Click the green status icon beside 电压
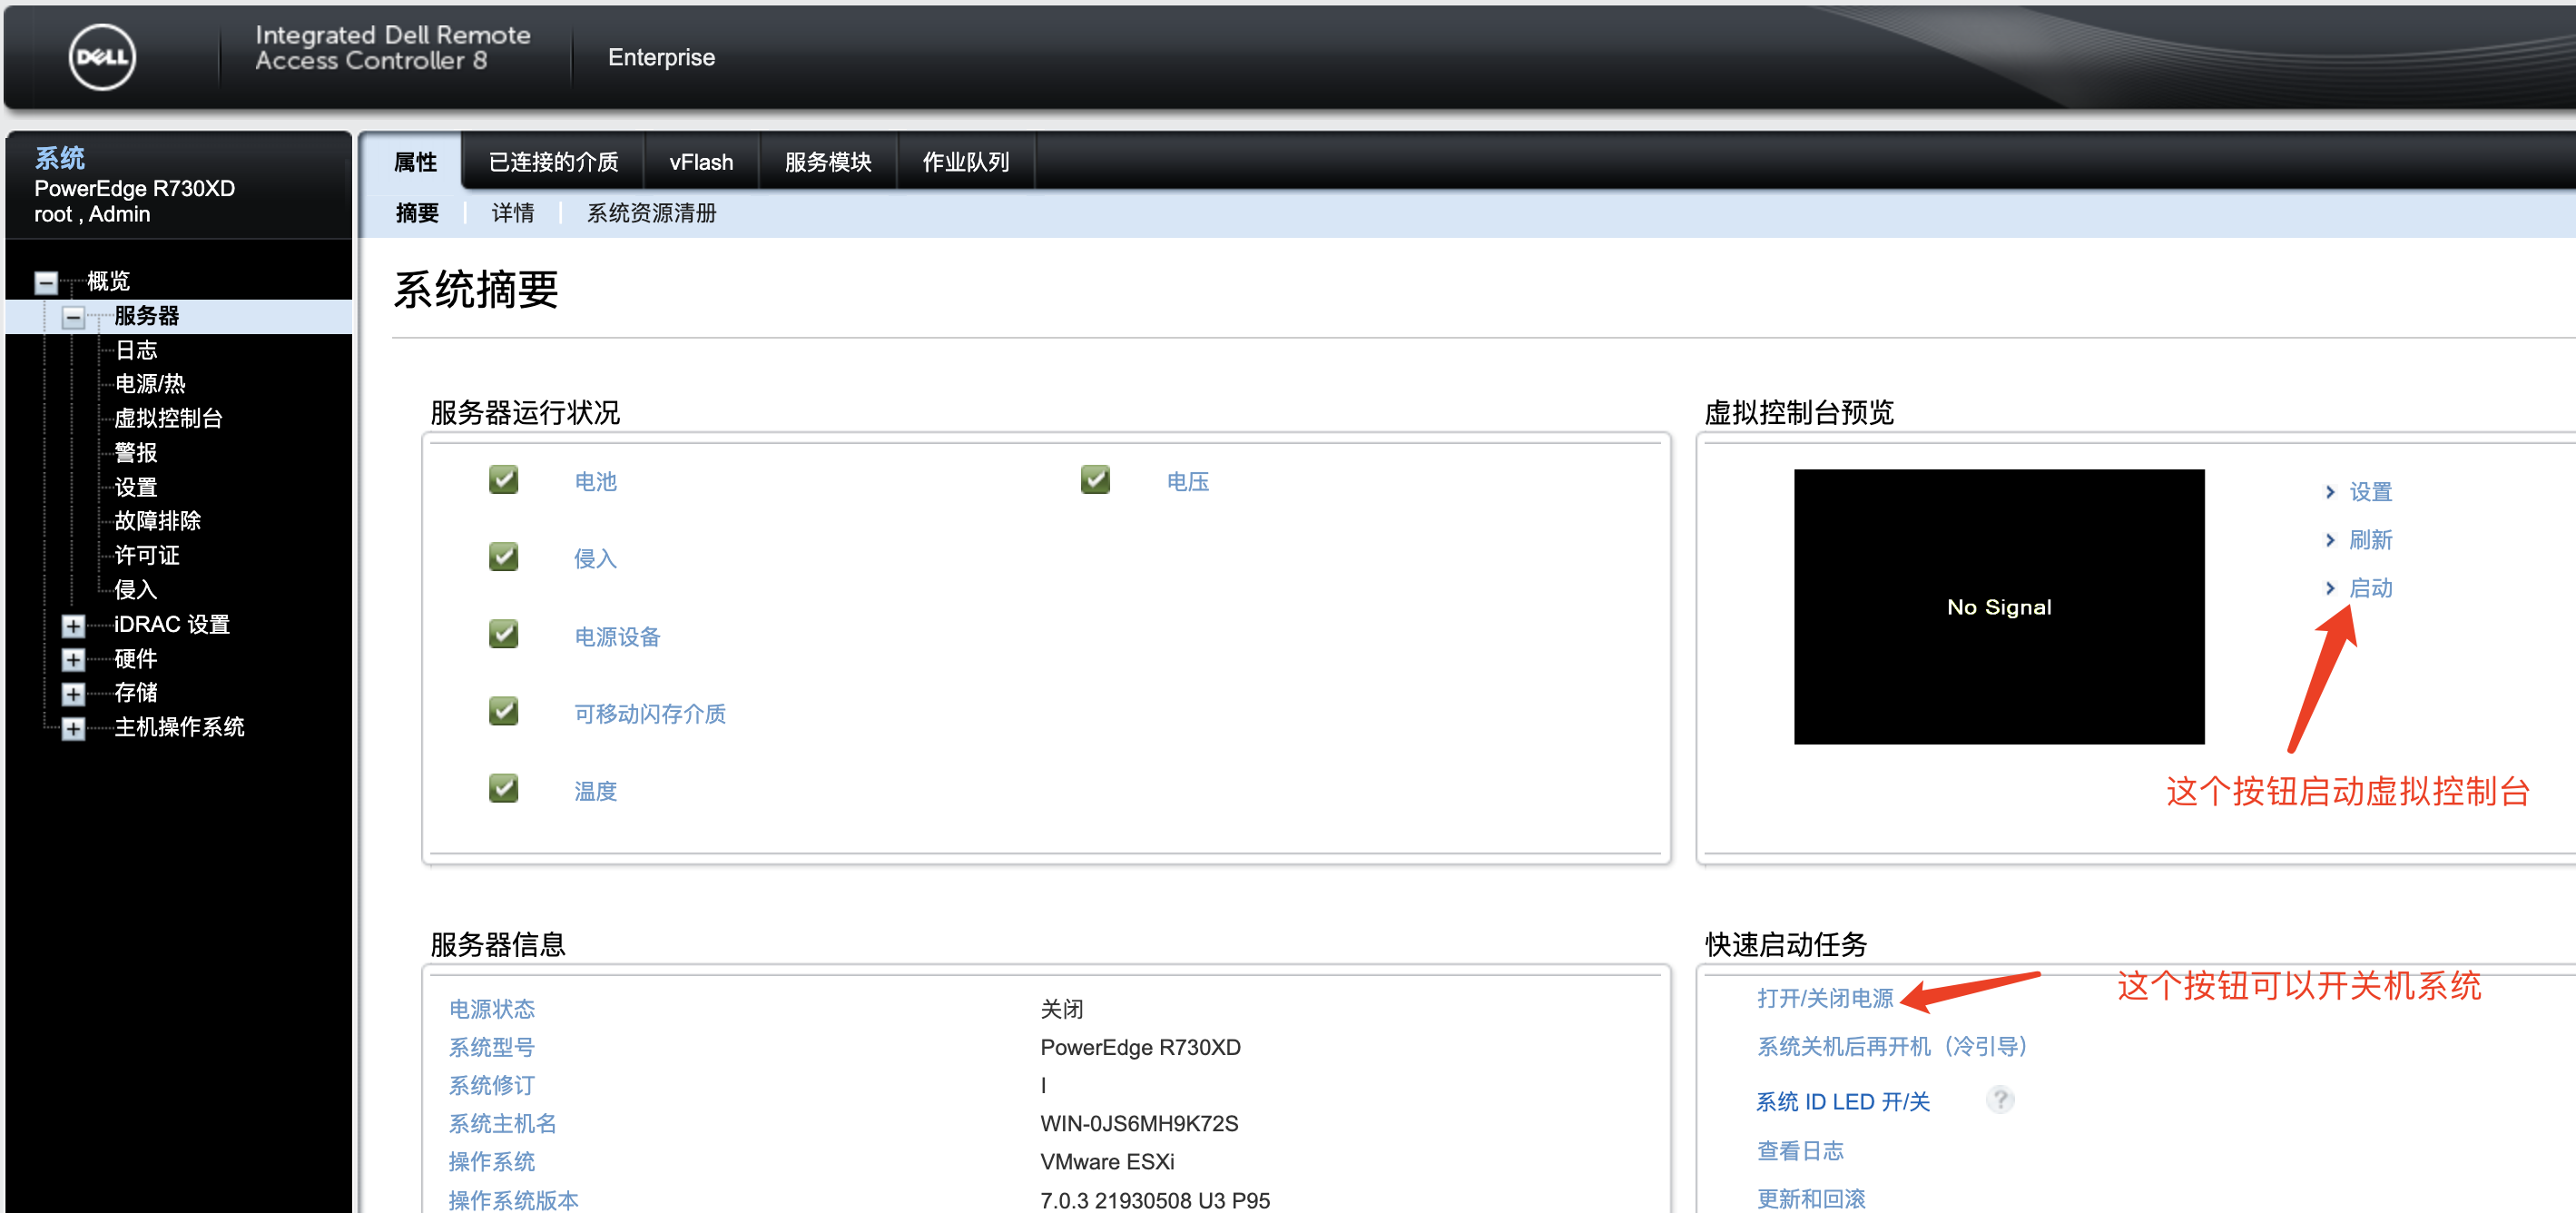This screenshot has height=1213, width=2576. [1095, 480]
